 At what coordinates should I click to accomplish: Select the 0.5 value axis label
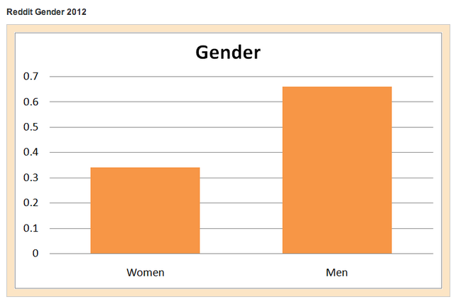tap(31, 127)
